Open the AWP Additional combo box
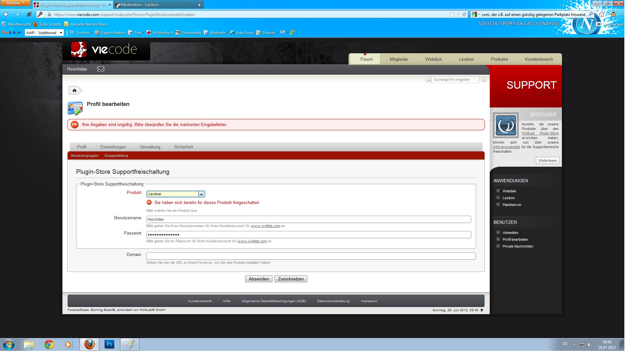The width and height of the screenshot is (638, 358). pyautogui.click(x=44, y=33)
